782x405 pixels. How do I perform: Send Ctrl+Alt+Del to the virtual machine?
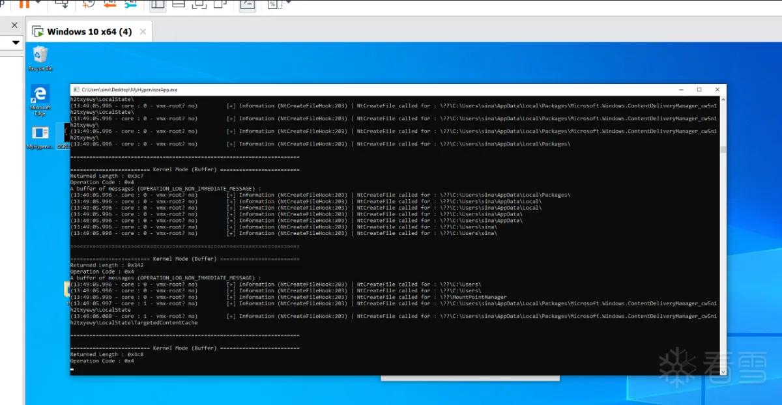point(63,4)
